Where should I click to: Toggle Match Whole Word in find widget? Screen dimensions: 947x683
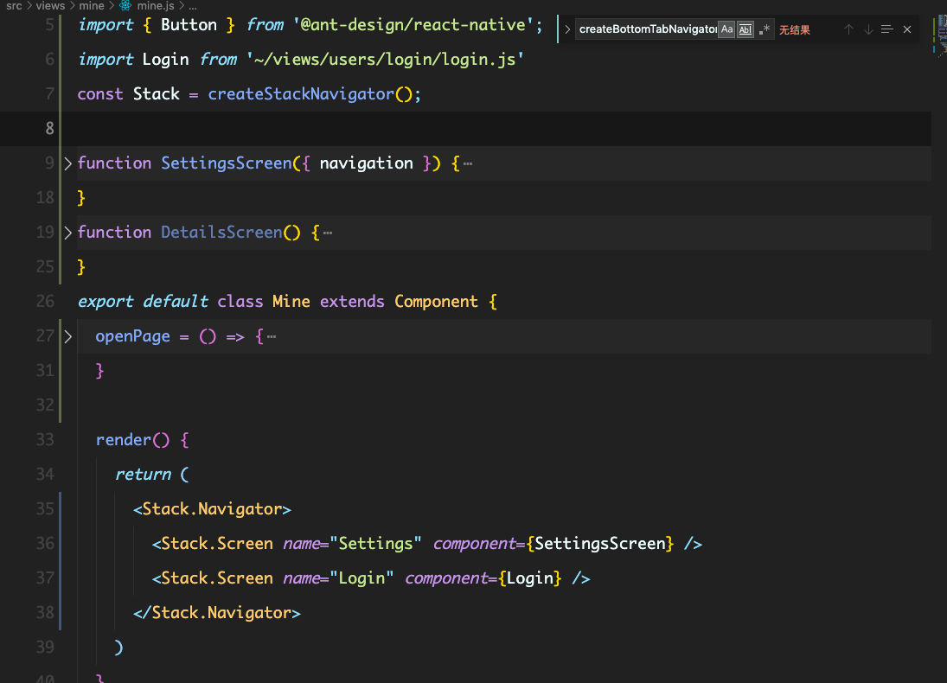click(745, 29)
